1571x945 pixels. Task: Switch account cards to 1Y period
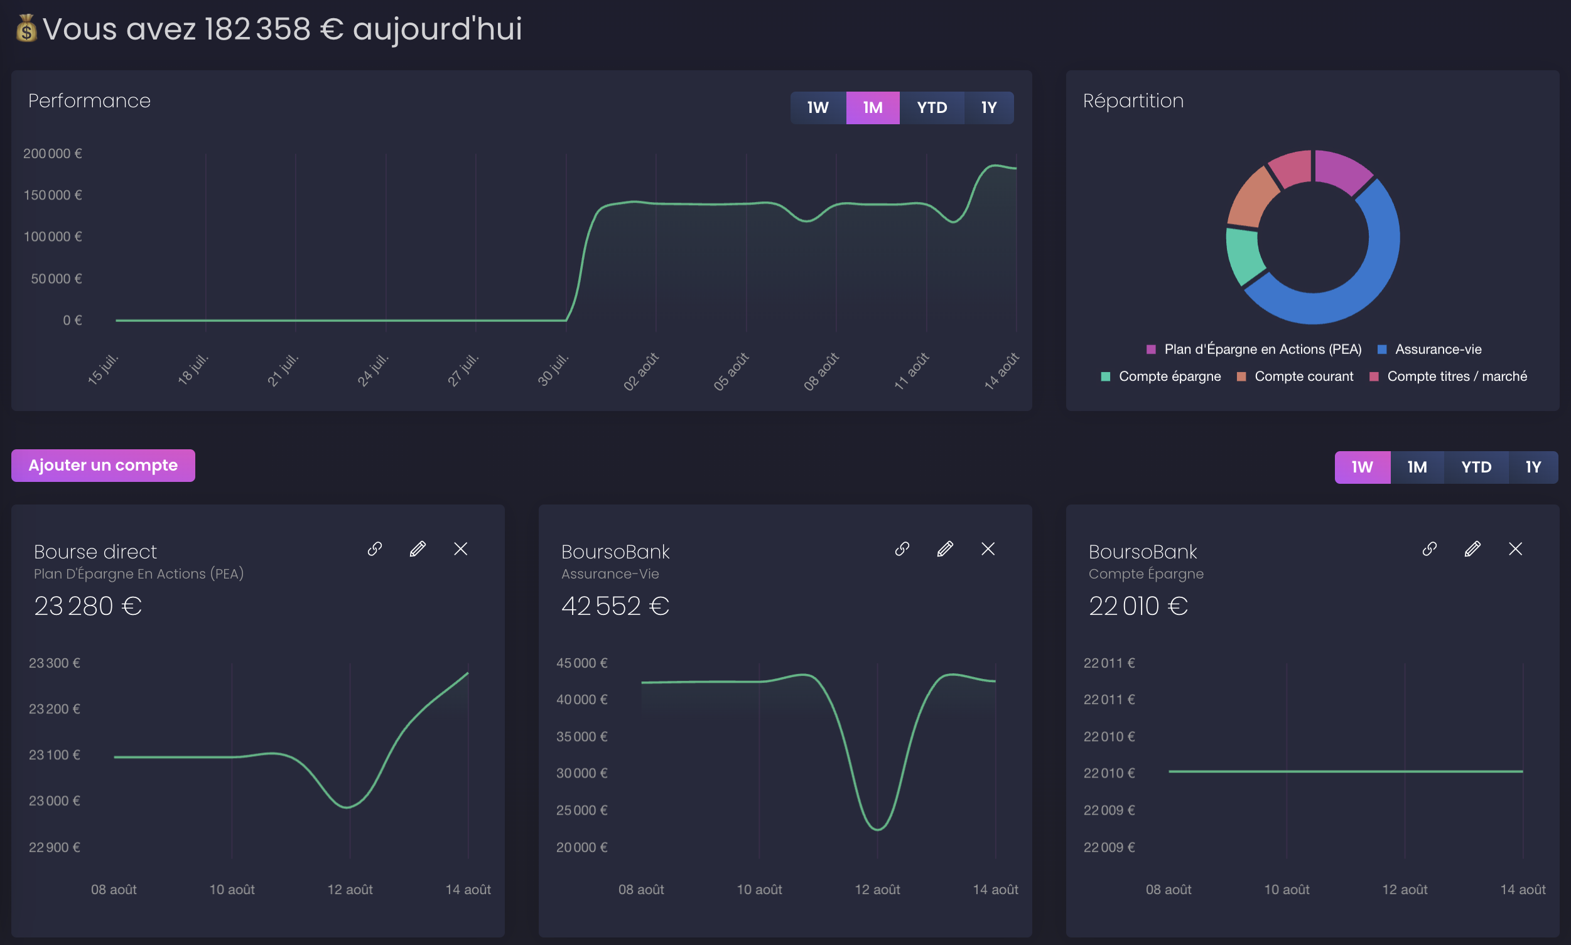click(1533, 467)
